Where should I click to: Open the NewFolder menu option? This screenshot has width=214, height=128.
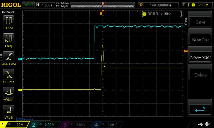(200, 57)
